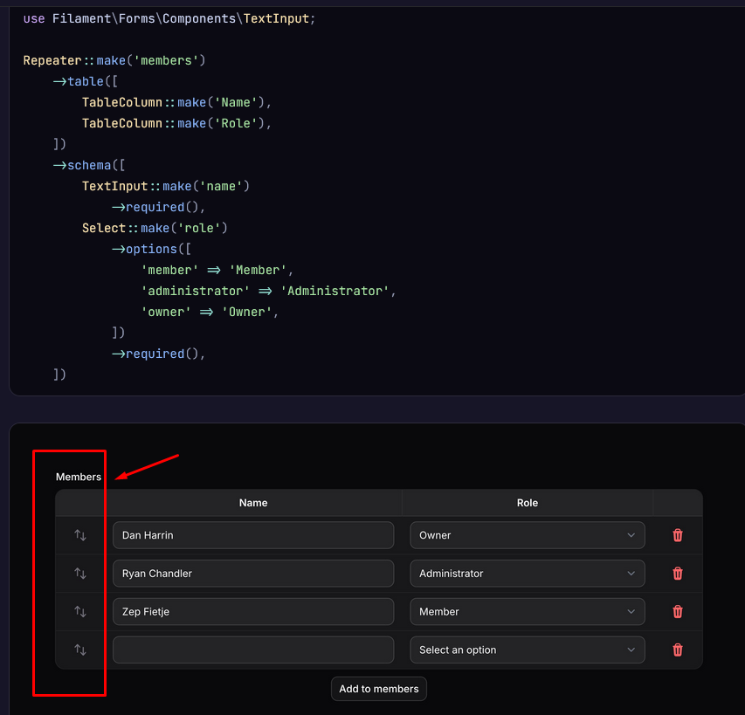Delete the Ryan Chandler member row
Image resolution: width=745 pixels, height=715 pixels.
[678, 574]
